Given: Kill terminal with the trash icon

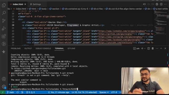Looking at the screenshot, I should (153, 49).
